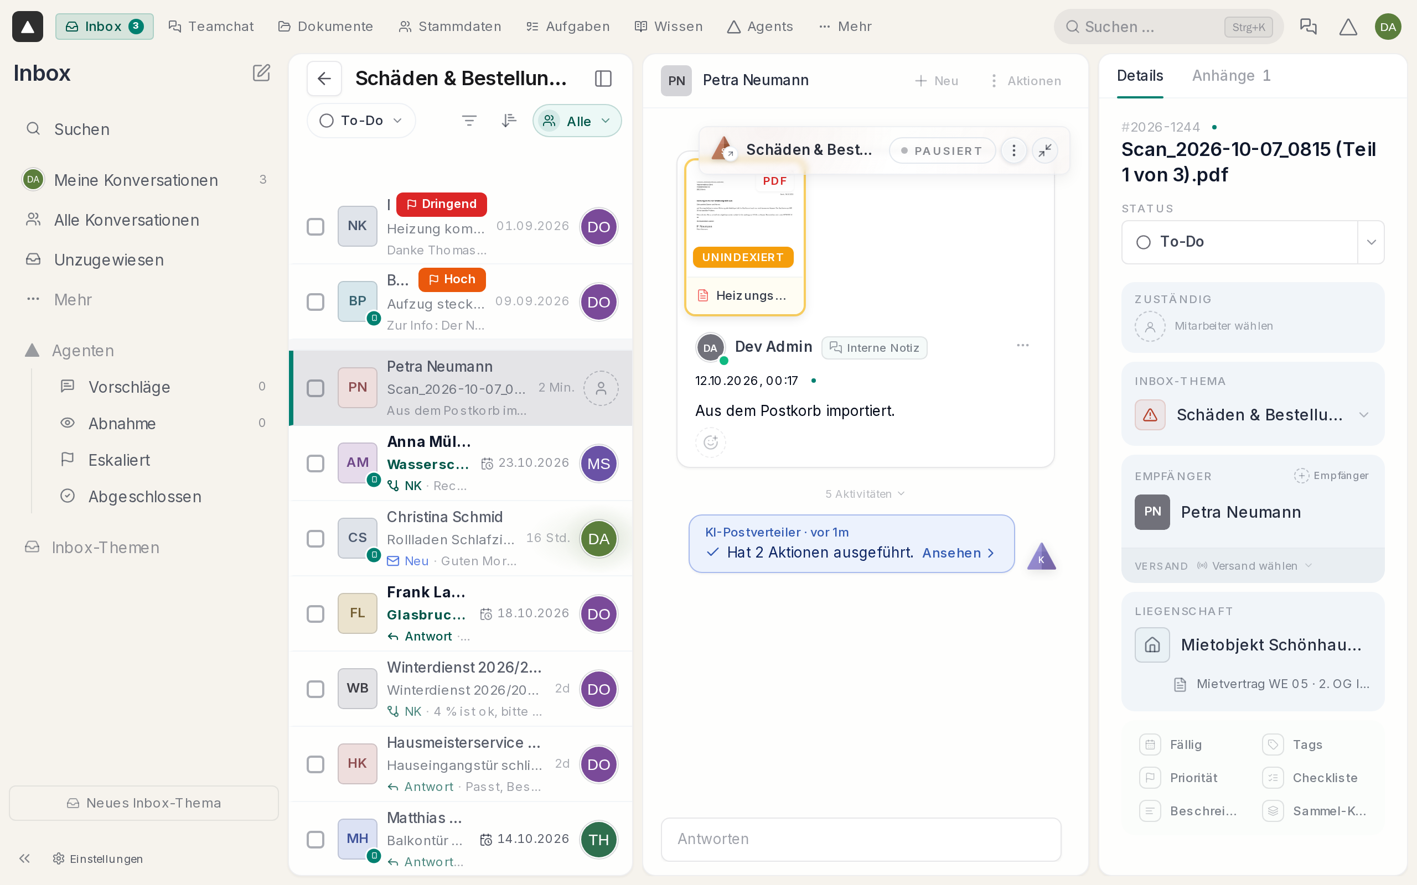
Task: Open the To-Do filter dropdown
Action: point(361,121)
